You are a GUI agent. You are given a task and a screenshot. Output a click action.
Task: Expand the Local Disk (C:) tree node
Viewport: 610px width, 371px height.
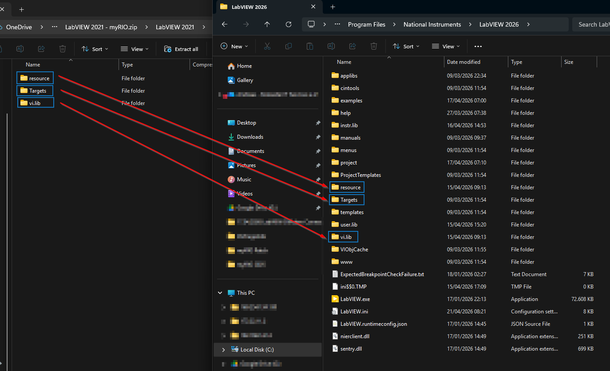coord(223,350)
